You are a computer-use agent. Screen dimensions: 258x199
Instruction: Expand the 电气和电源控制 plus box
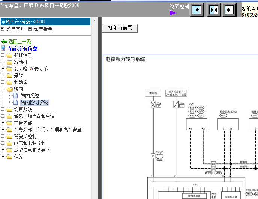pos(3,143)
